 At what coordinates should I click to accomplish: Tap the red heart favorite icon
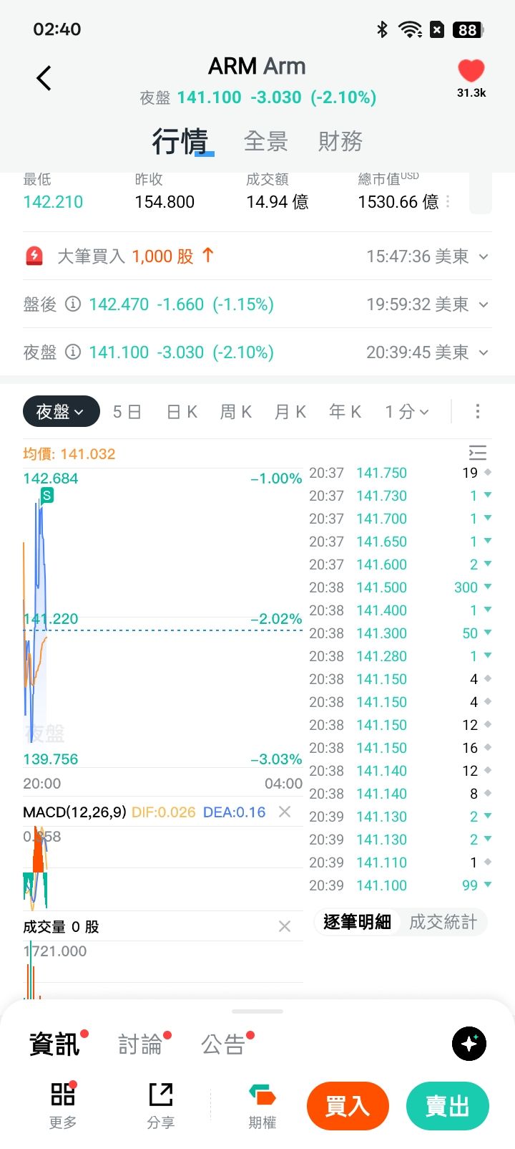471,71
